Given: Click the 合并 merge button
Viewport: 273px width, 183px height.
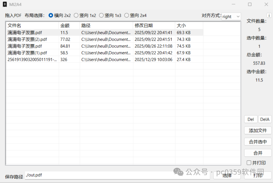Looking at the screenshot, I should click(x=258, y=153).
